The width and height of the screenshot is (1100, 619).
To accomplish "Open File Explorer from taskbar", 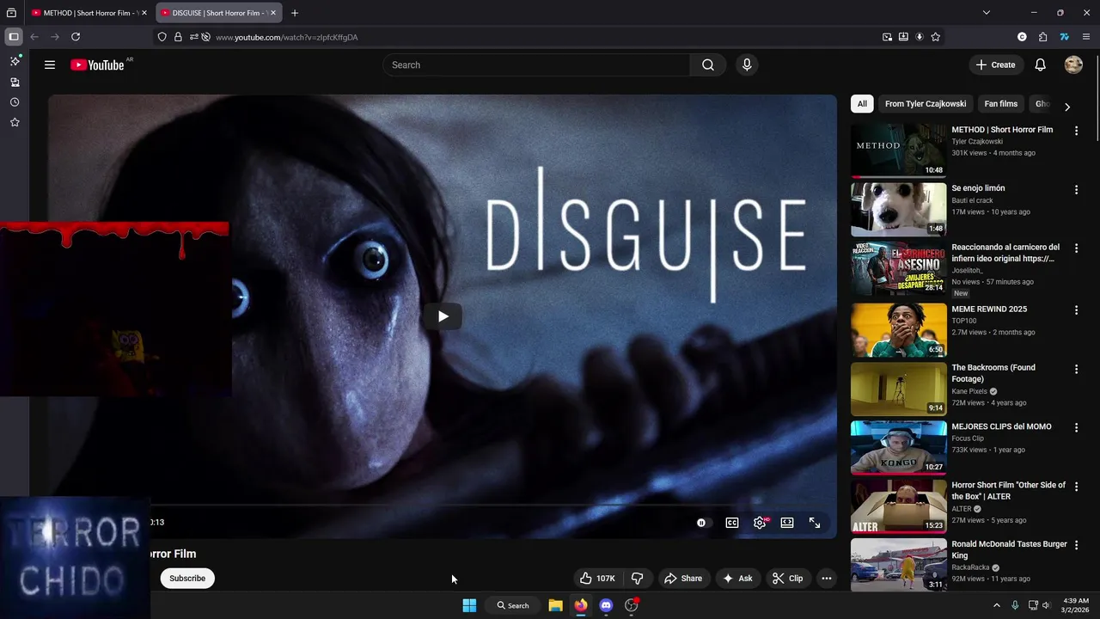I will (x=556, y=605).
